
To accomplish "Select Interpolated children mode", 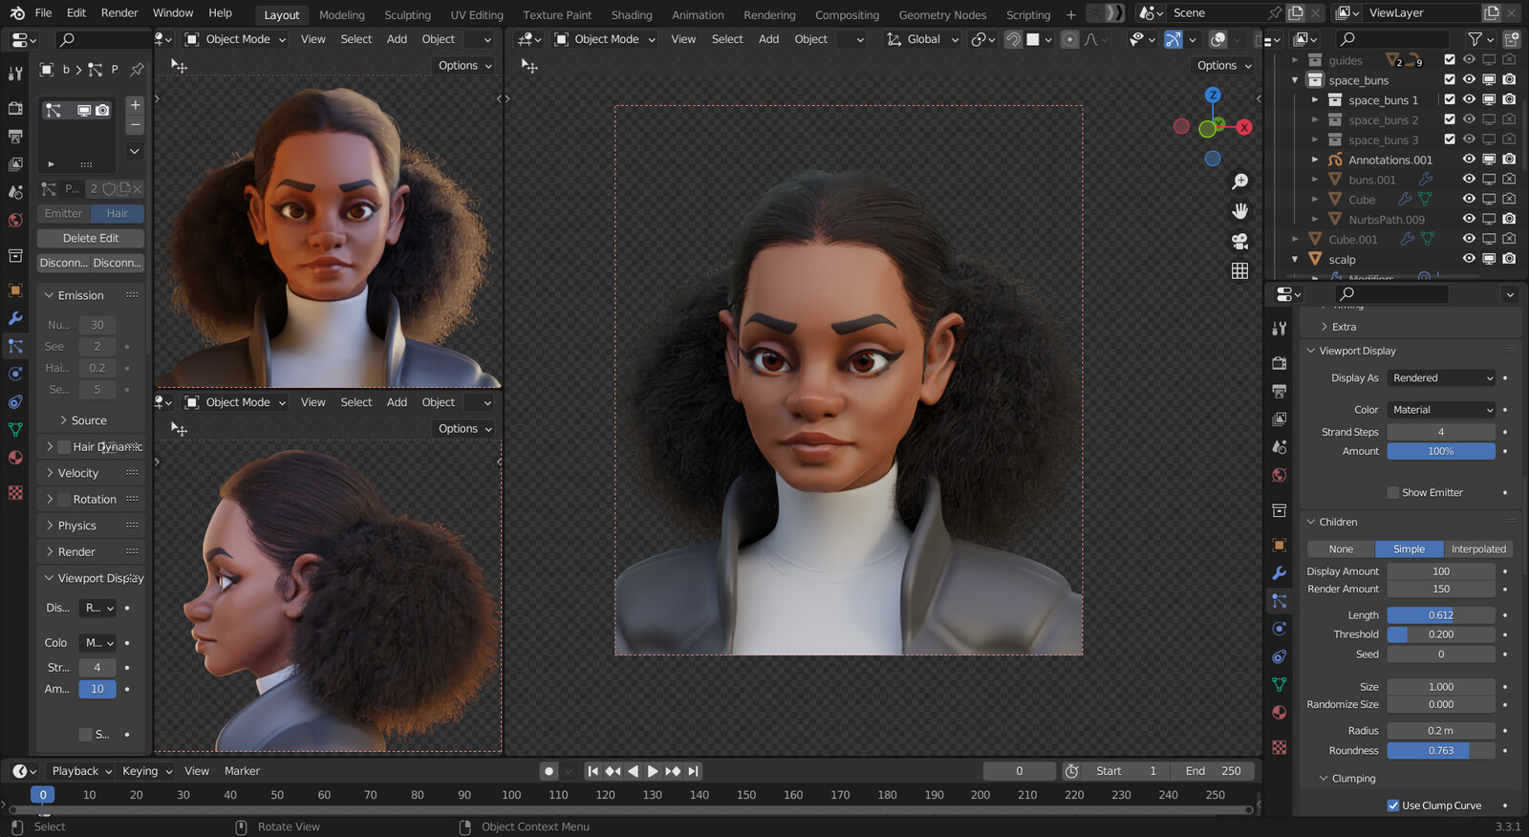I will click(1477, 549).
